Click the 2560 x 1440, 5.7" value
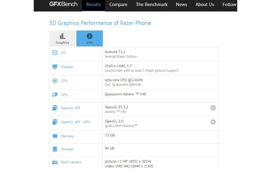Screen dimensions: 271x169 (119, 66)
